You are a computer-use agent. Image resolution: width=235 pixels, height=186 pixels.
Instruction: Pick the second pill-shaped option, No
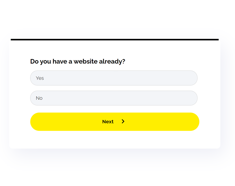pyautogui.click(x=114, y=98)
